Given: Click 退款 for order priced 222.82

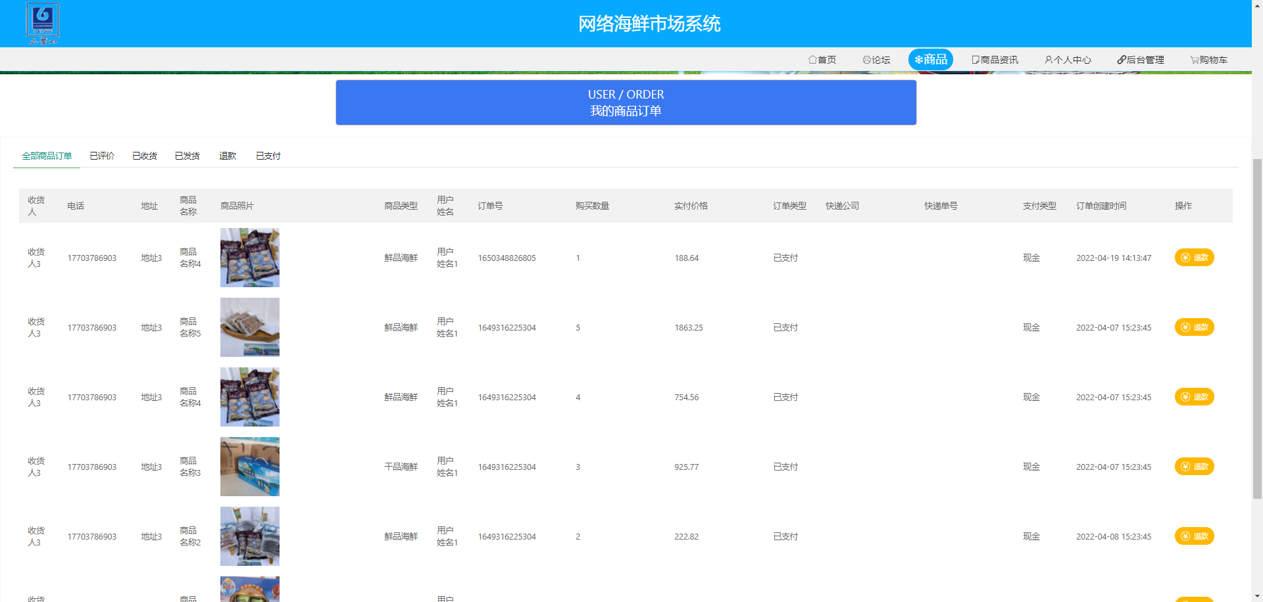Looking at the screenshot, I should (1194, 536).
